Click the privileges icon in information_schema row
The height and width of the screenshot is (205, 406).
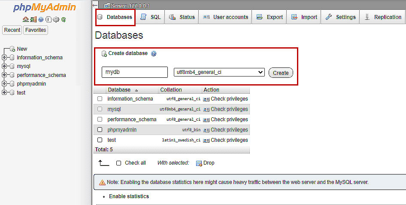pyautogui.click(x=206, y=99)
